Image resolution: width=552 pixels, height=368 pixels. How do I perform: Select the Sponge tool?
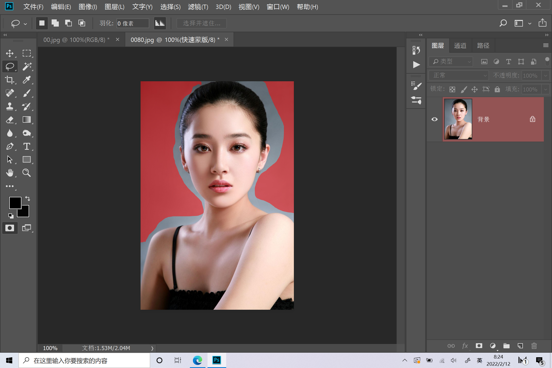point(27,133)
